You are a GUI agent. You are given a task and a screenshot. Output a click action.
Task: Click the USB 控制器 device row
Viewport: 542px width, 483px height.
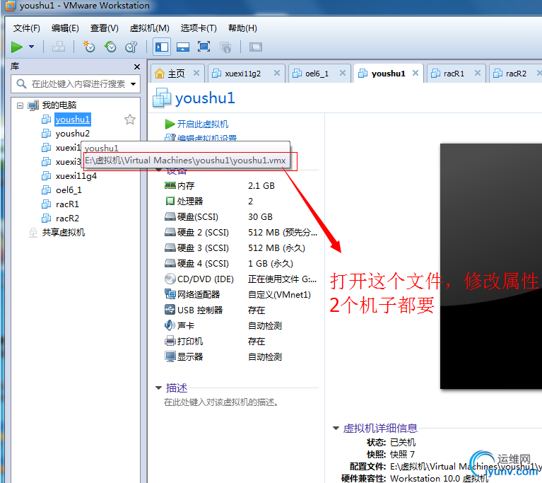tap(240, 310)
